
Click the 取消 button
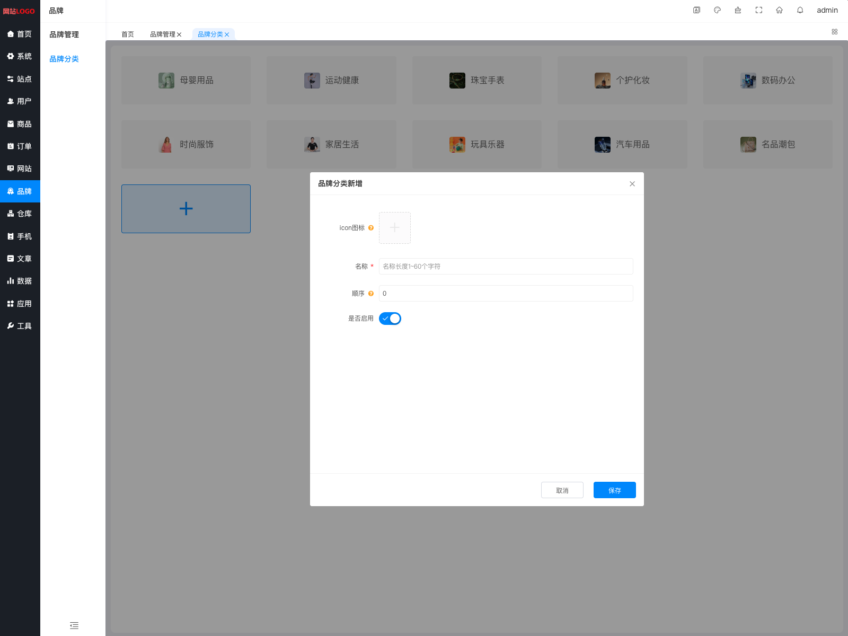click(x=562, y=490)
